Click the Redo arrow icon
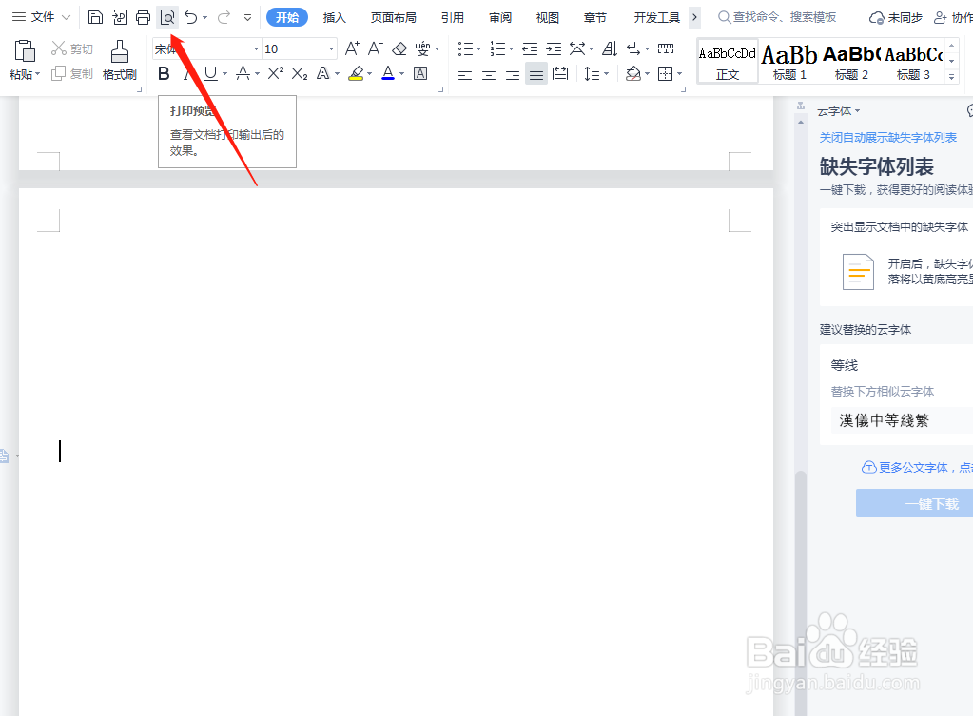The image size is (973, 716). click(224, 17)
